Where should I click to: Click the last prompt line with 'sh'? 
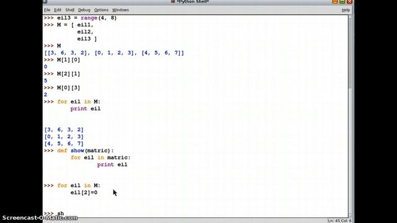point(54,213)
